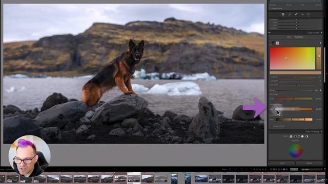Click the Color Grading midtones color wheel
The image size is (328, 184).
click(295, 151)
